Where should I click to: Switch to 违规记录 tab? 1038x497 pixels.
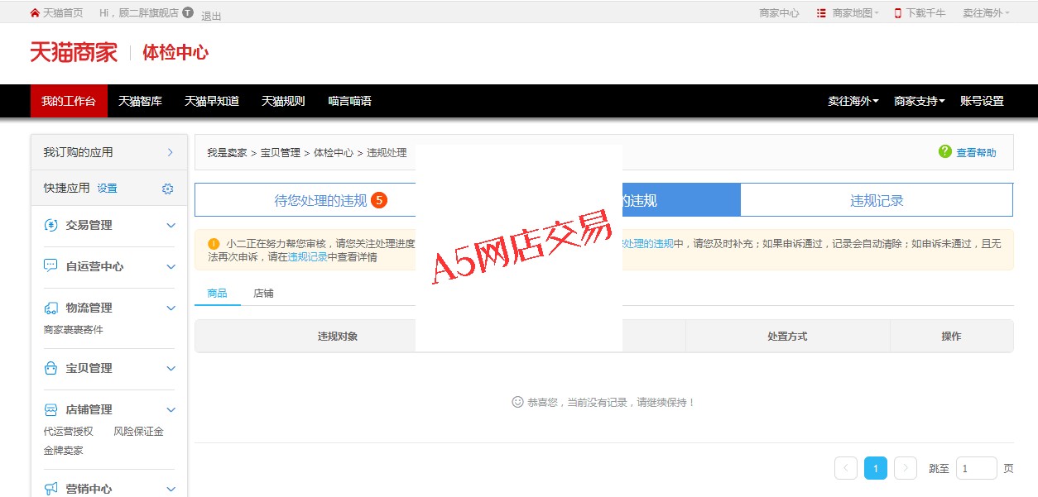click(x=877, y=200)
